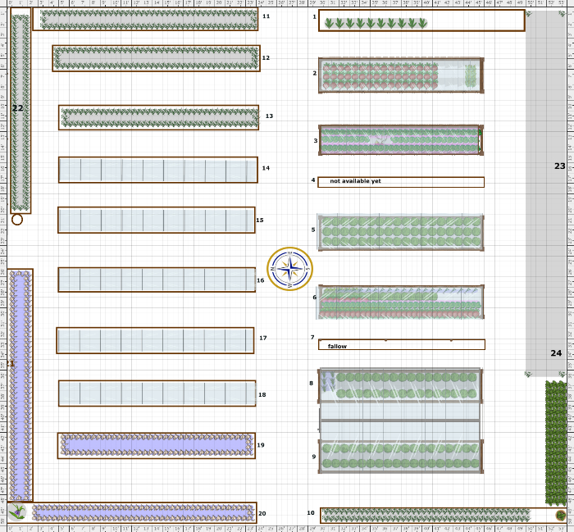Select the empty covered bed numbered 17

click(x=155, y=340)
